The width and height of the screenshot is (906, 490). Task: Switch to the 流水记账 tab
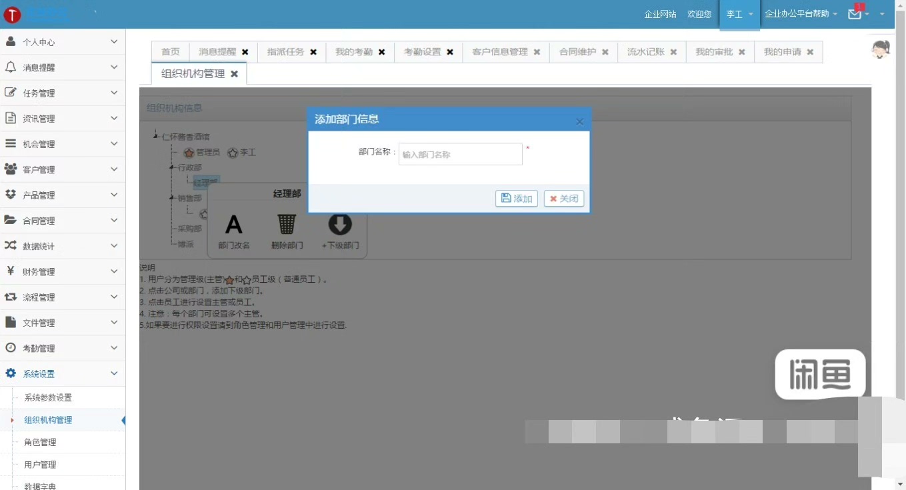pos(652,52)
